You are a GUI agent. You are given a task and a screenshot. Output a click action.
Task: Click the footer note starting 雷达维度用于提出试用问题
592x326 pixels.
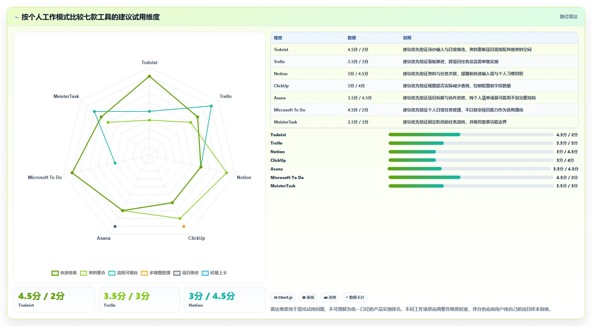[411, 309]
